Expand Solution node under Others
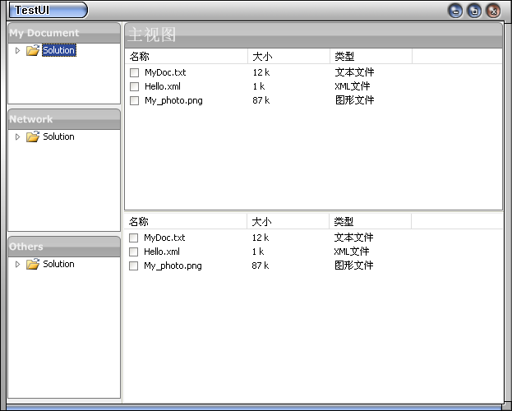Viewport: 512px width, 411px height. click(17, 264)
